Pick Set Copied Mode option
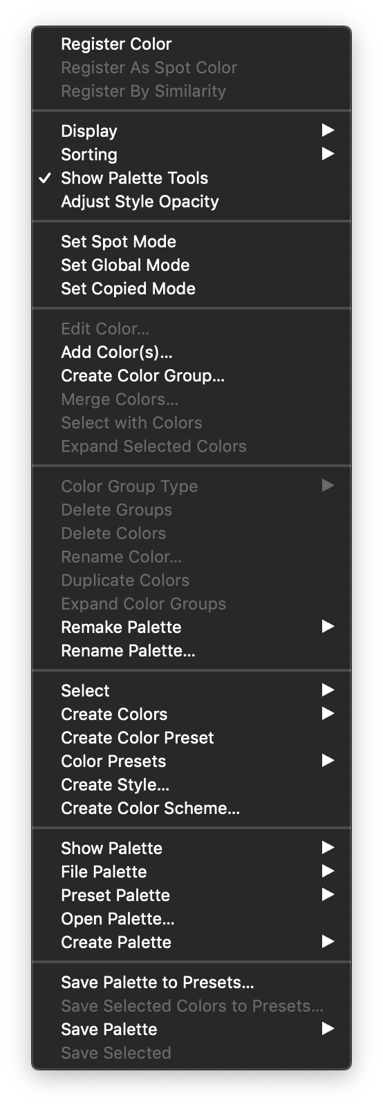 point(191,289)
